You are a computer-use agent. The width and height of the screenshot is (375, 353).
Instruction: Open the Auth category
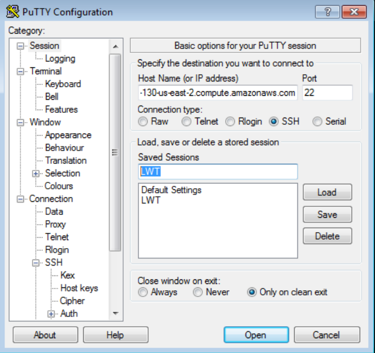coord(69,314)
